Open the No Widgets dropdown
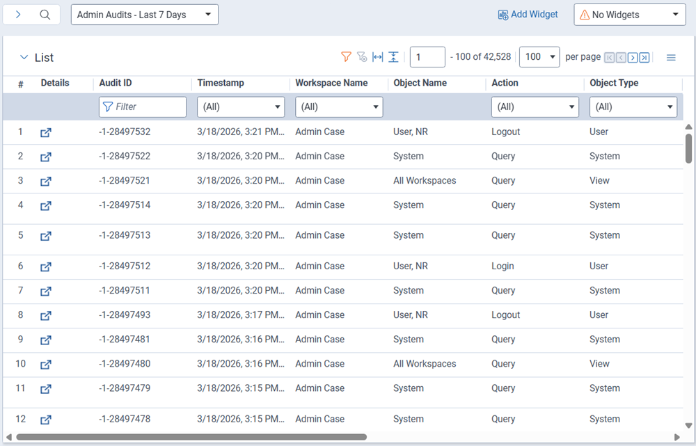This screenshot has width=696, height=446. tap(628, 14)
